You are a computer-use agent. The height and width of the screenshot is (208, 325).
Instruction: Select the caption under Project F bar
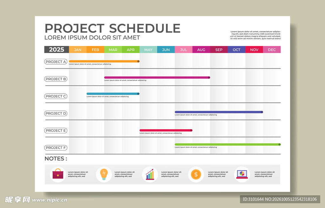point(196,147)
